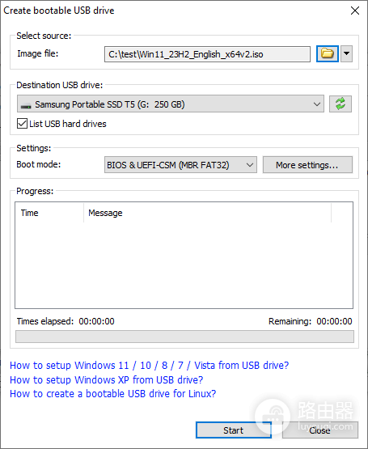Click inside the progress message list area

pyautogui.click(x=184, y=265)
